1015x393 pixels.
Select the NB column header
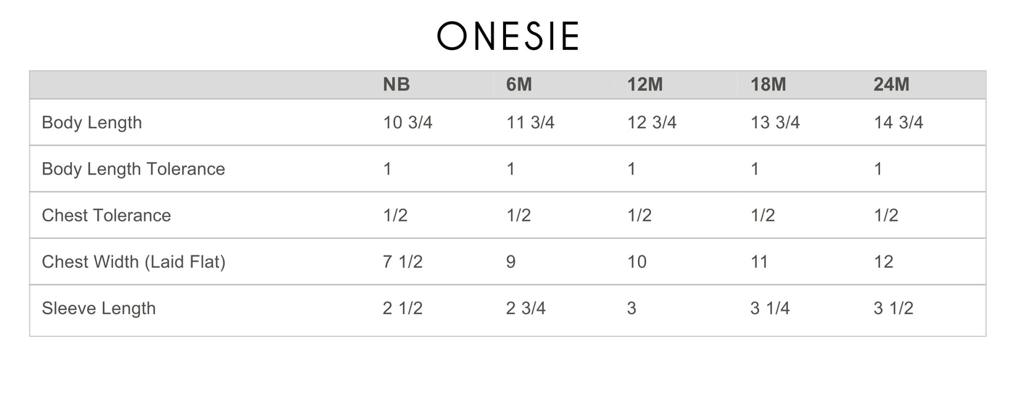click(397, 85)
